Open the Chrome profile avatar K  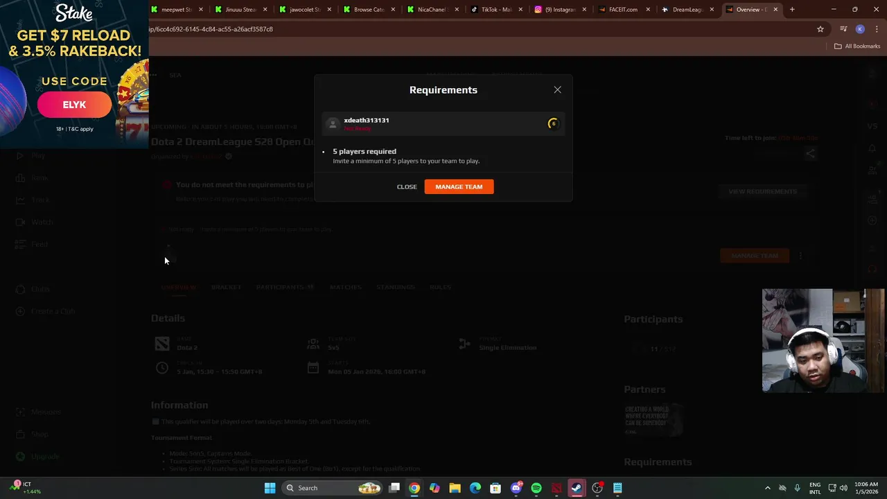(x=860, y=29)
